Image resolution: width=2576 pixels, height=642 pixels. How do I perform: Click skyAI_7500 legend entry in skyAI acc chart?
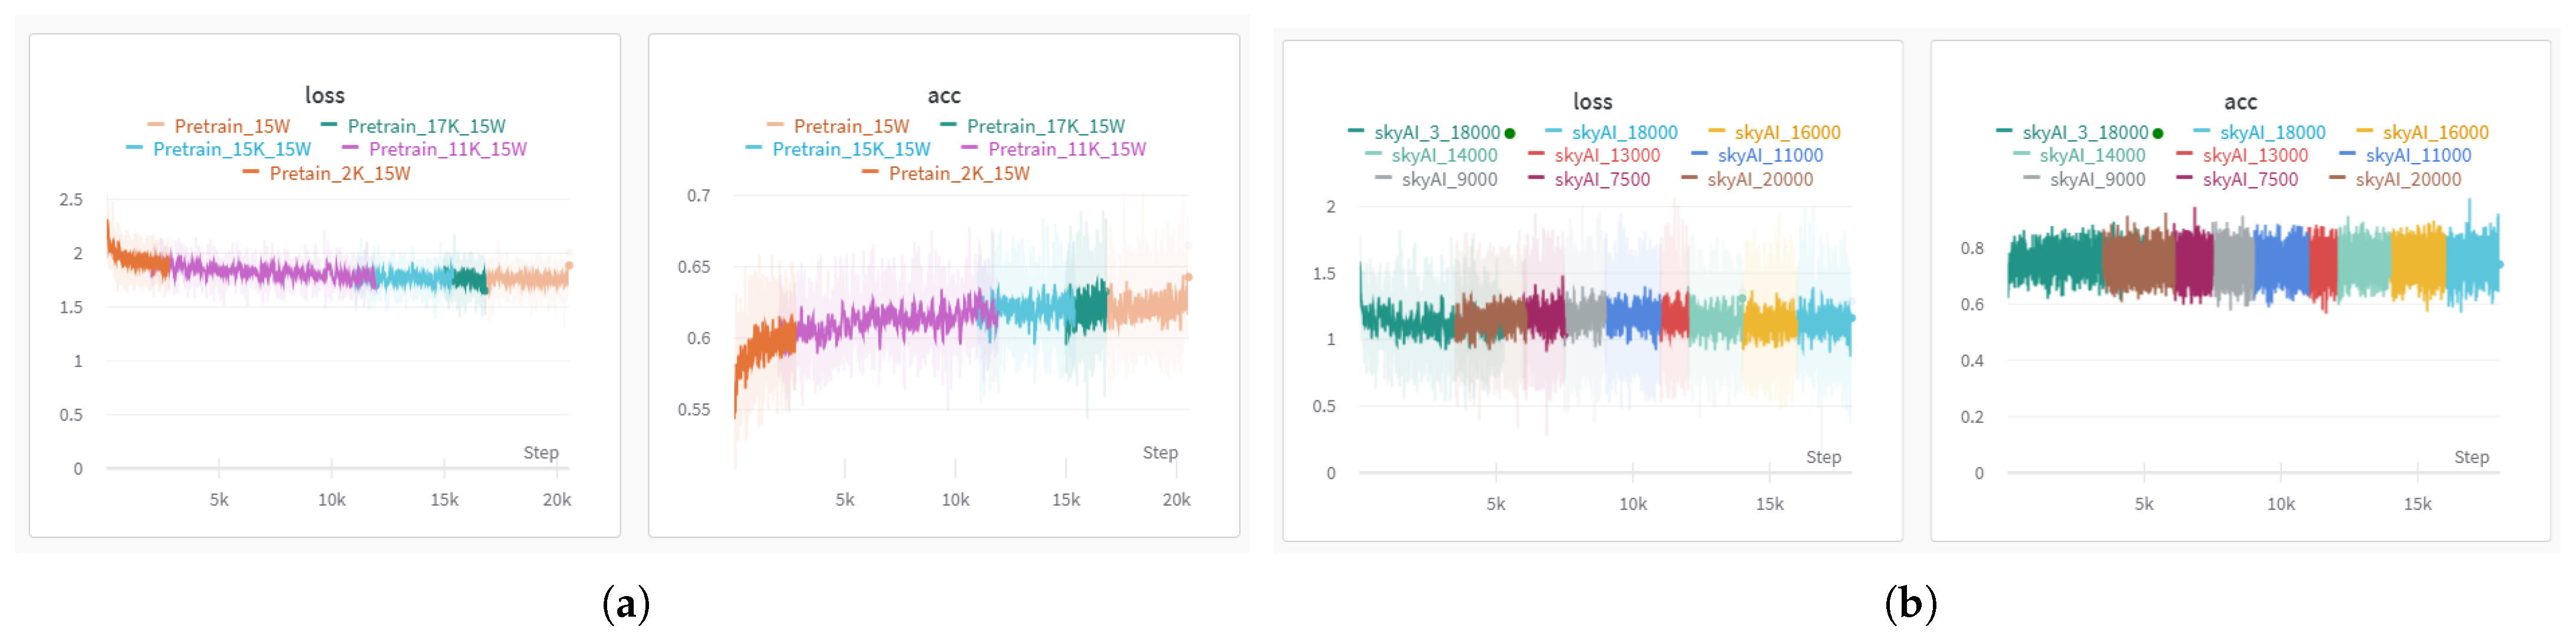(x=2250, y=180)
